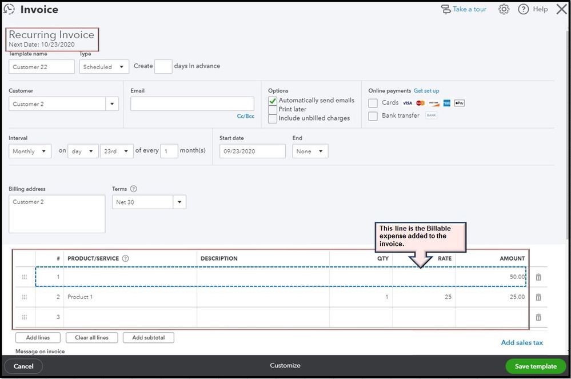
Task: Open the settings gear icon
Action: (x=504, y=9)
